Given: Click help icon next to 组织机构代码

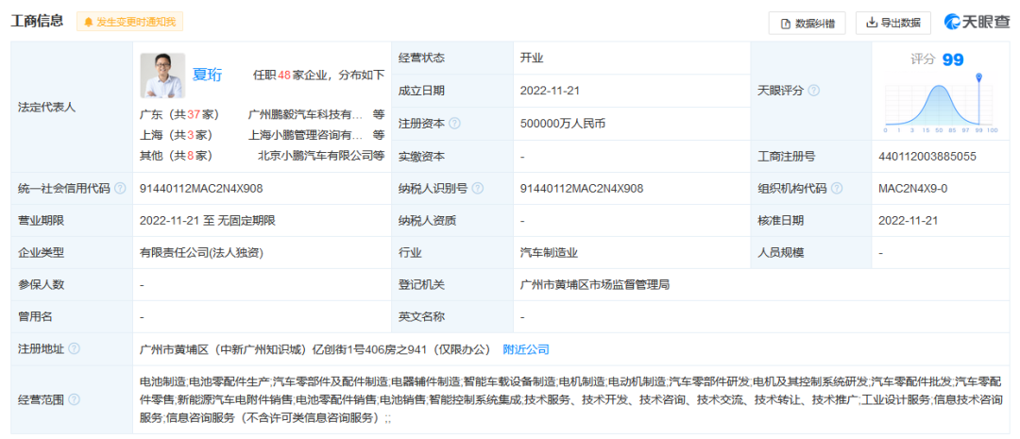Looking at the screenshot, I should click(837, 189).
